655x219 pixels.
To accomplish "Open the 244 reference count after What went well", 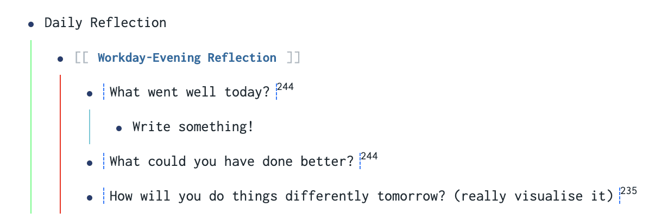I will [x=285, y=87].
